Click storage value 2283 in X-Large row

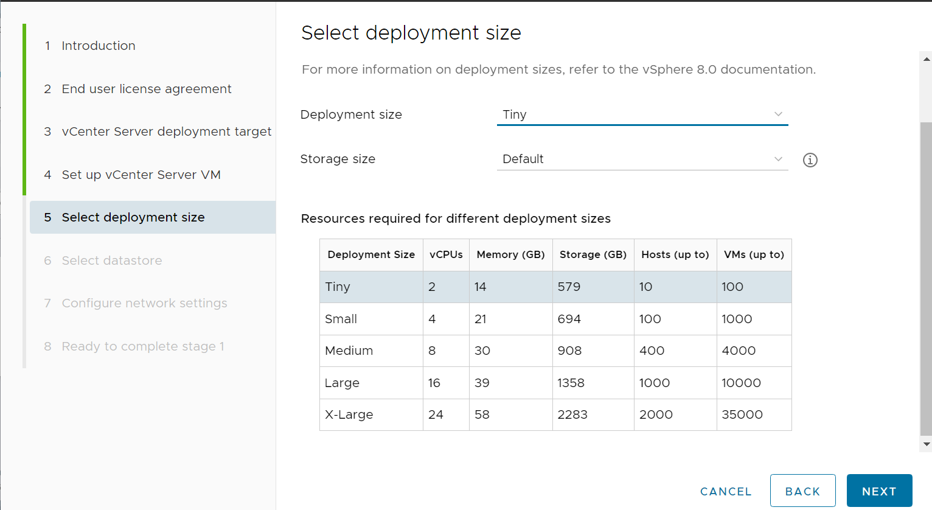(572, 414)
